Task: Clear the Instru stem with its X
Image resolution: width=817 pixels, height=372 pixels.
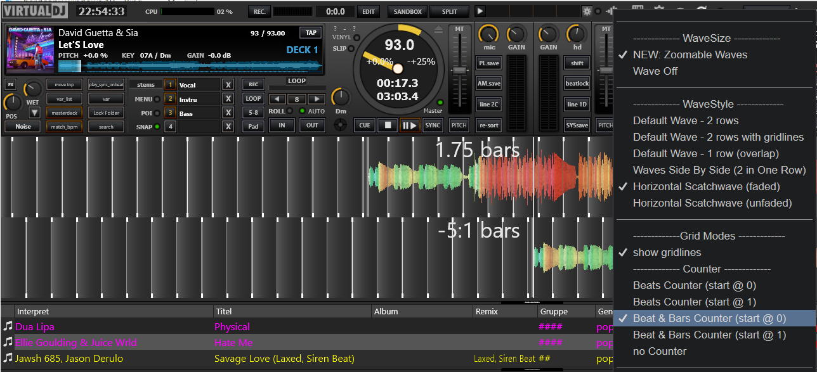Action: coord(228,99)
